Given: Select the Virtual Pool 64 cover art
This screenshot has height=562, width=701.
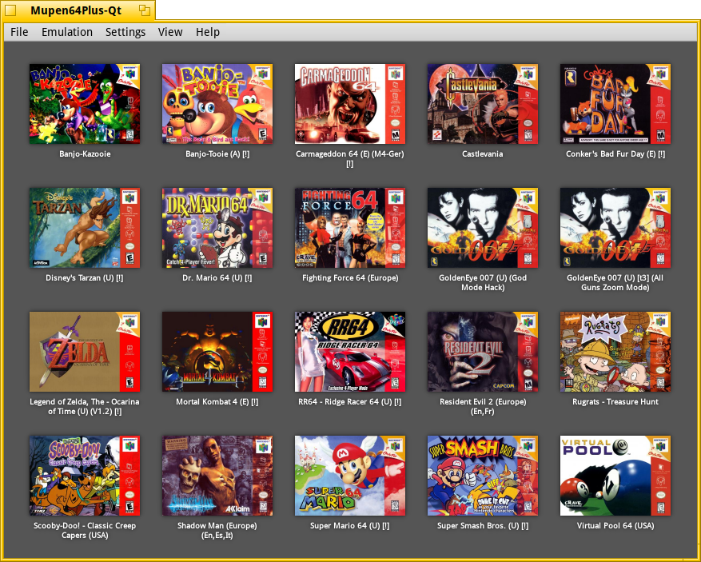Looking at the screenshot, I should pyautogui.click(x=615, y=476).
